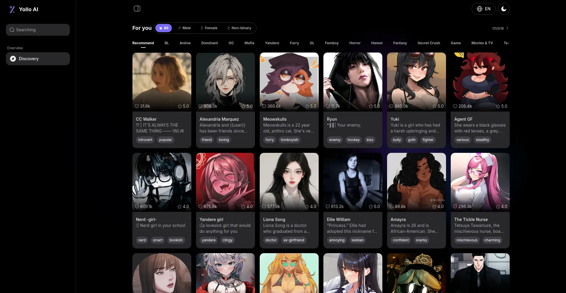The height and width of the screenshot is (293, 566).
Task: Toggle the sidebar panel icon
Action: click(x=137, y=9)
